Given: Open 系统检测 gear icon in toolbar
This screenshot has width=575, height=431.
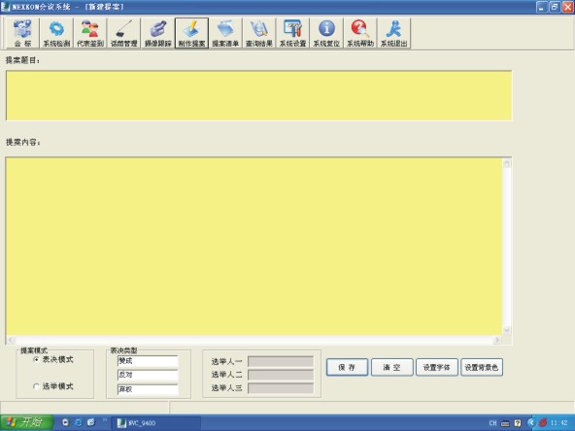Looking at the screenshot, I should coord(56,33).
